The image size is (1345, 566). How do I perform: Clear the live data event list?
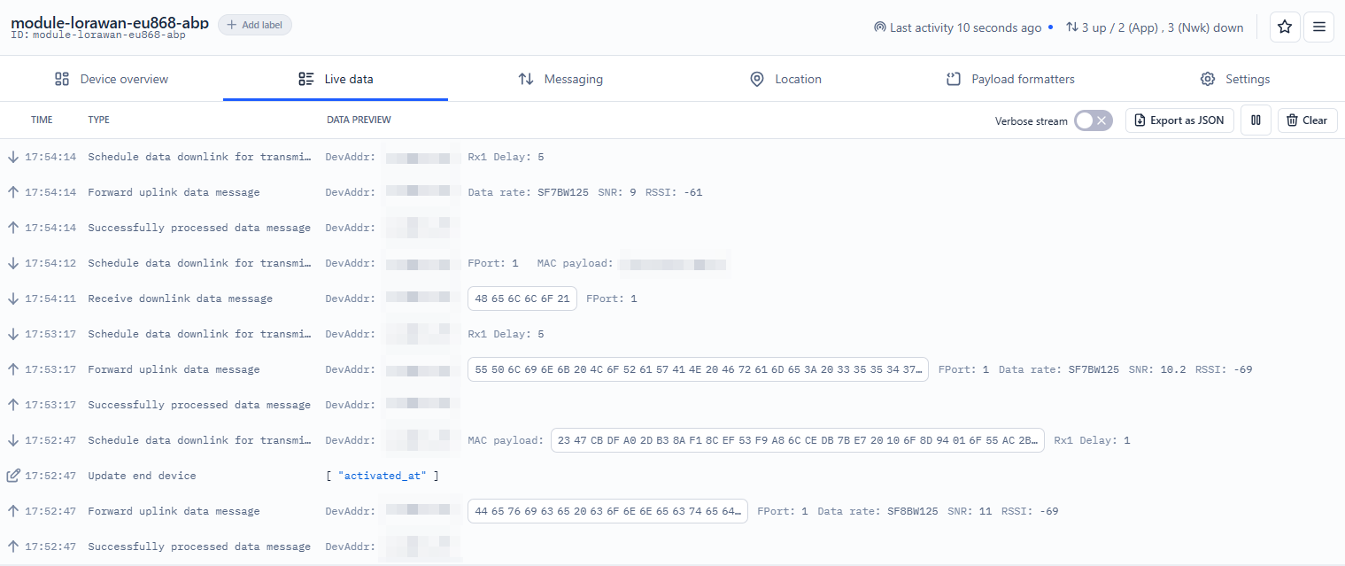click(x=1307, y=120)
